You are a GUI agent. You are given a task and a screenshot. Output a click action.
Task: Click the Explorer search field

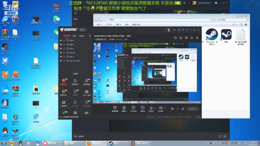tap(232, 20)
